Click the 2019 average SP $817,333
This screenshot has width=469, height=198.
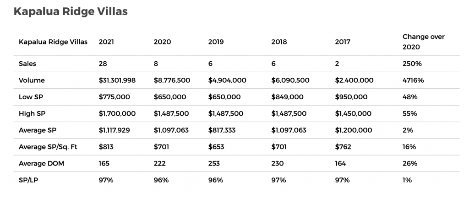click(223, 130)
